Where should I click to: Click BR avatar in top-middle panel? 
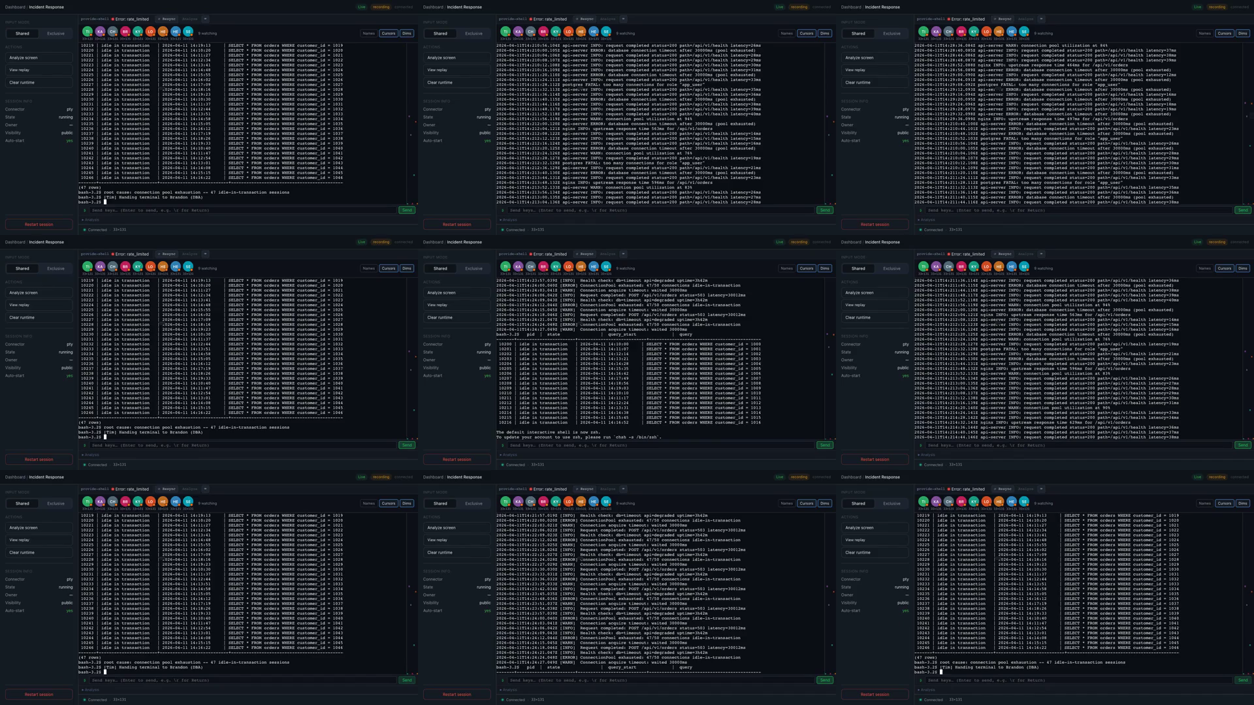[543, 31]
